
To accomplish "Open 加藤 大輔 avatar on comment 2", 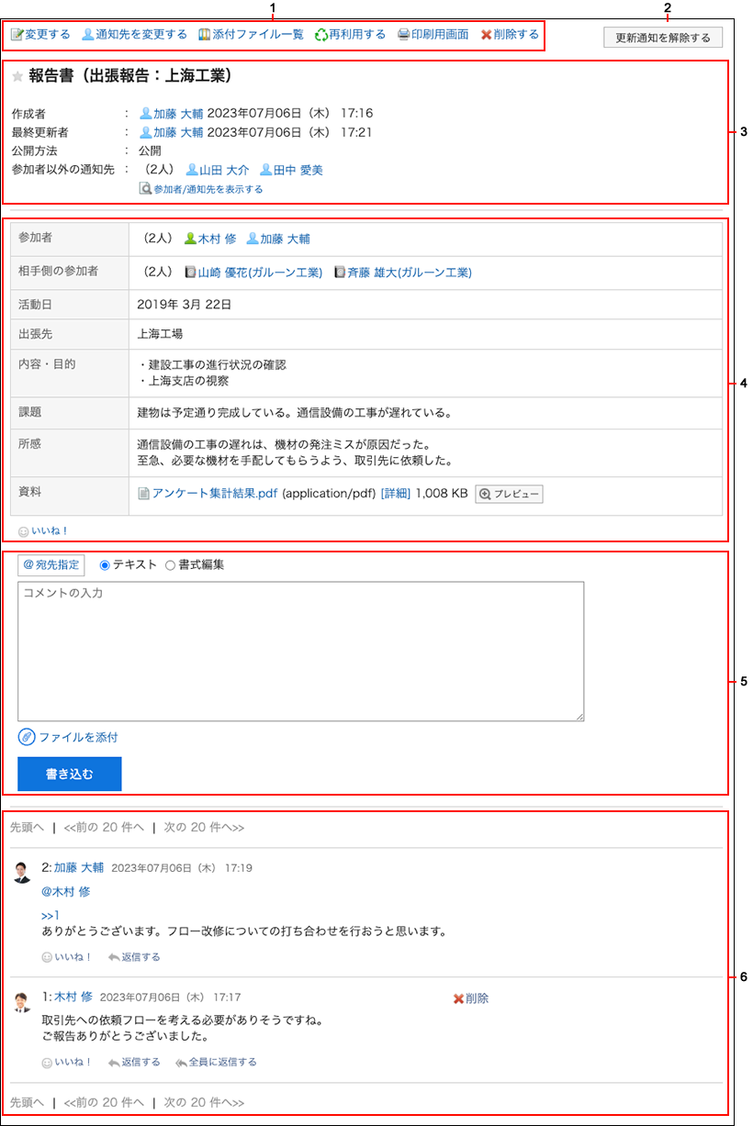I will [23, 873].
